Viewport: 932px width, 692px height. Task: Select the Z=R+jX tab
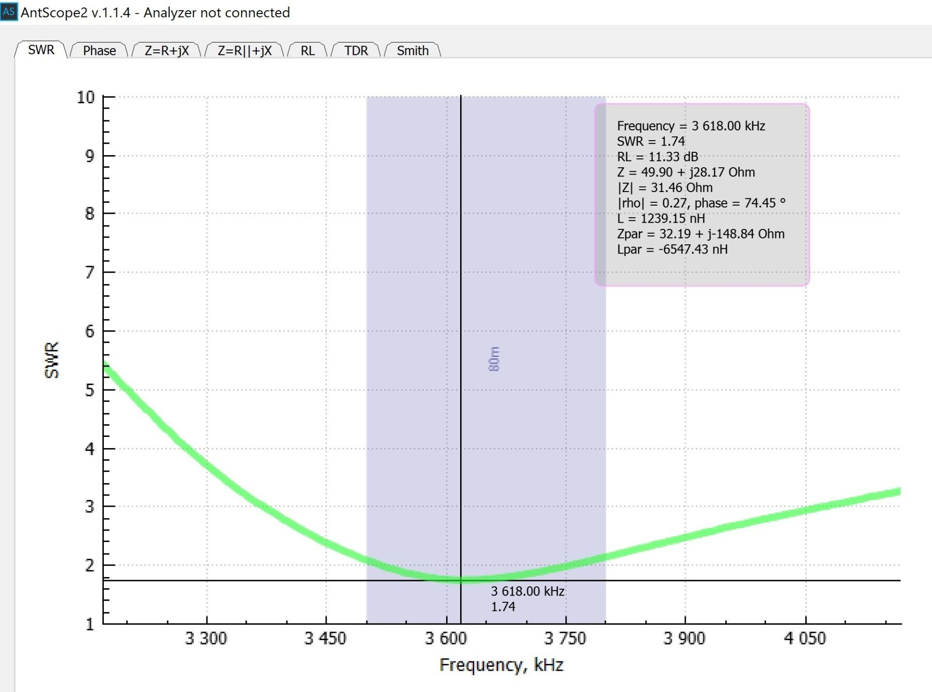[166, 50]
